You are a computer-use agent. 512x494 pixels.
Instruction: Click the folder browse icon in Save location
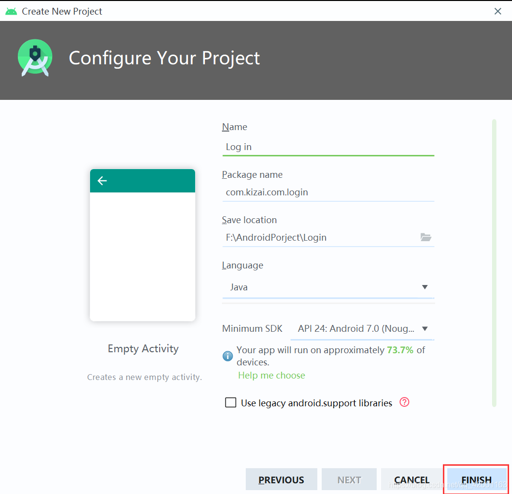(x=425, y=237)
